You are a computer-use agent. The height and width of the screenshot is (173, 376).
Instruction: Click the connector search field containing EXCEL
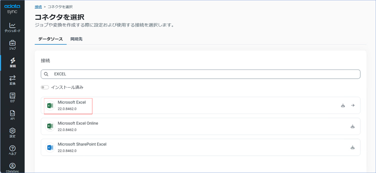click(201, 74)
